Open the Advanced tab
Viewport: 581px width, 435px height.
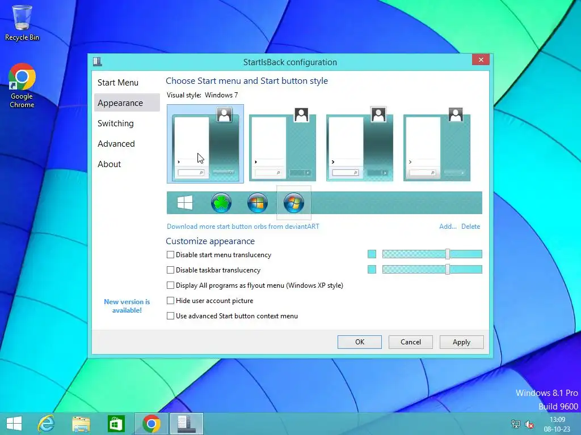127,143
